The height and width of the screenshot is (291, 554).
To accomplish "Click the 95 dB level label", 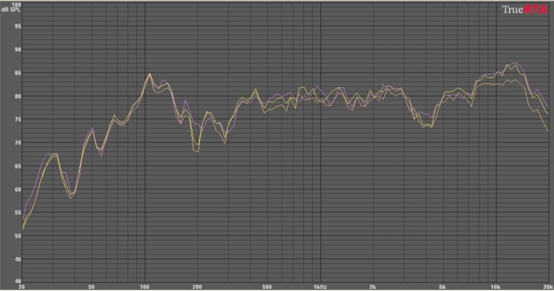I will (17, 26).
